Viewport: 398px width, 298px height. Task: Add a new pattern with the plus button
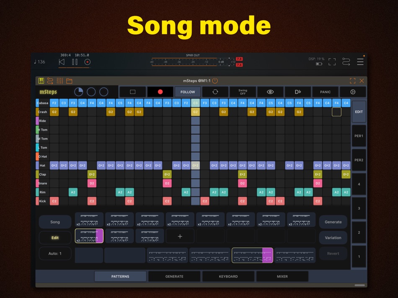coord(180,236)
